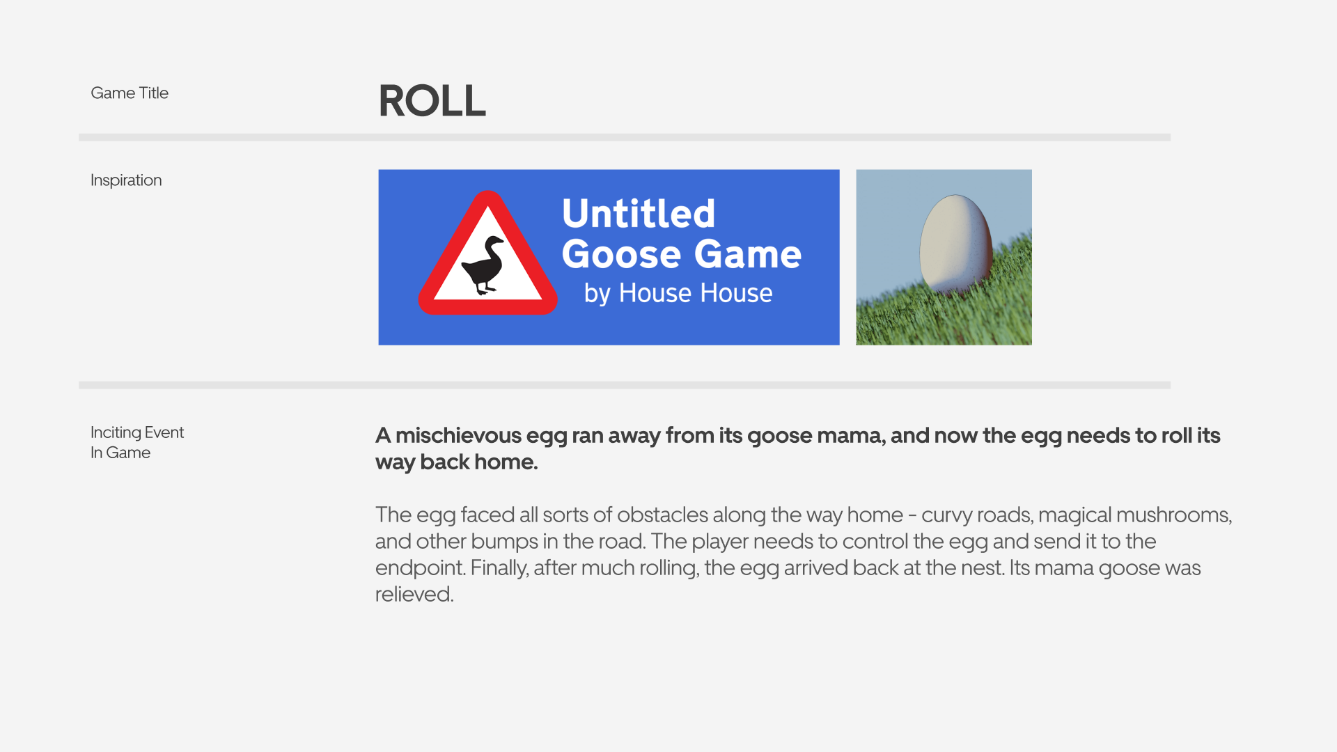Select the "Game Title" label
Image resolution: width=1337 pixels, height=752 pixels.
click(130, 93)
